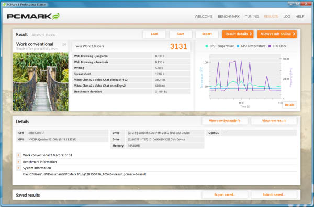Click the PCMark 8 logo

(x=33, y=16)
